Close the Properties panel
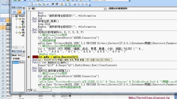Screen dimensions: 177x99 24,51
